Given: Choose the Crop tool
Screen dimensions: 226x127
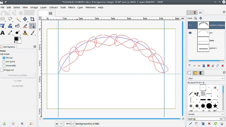Looking at the screenshot, I should pos(32,19).
